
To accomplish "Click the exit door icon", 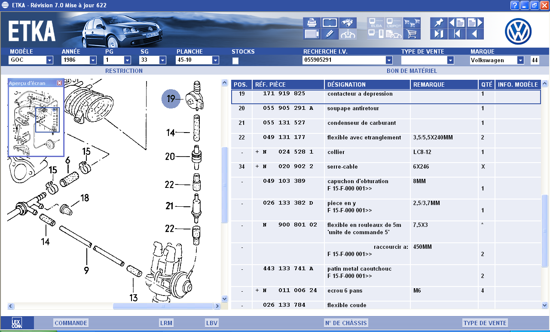I will [x=439, y=34].
